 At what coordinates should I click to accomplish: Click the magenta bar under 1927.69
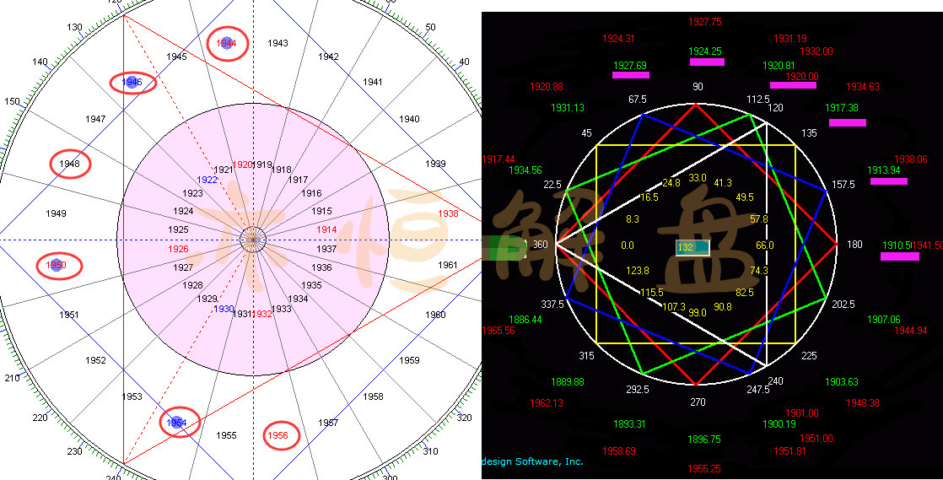631,75
